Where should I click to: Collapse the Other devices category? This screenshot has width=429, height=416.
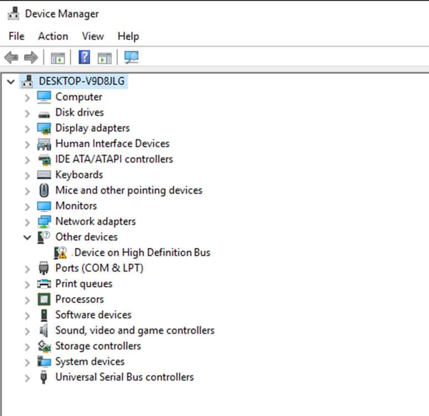(x=27, y=237)
